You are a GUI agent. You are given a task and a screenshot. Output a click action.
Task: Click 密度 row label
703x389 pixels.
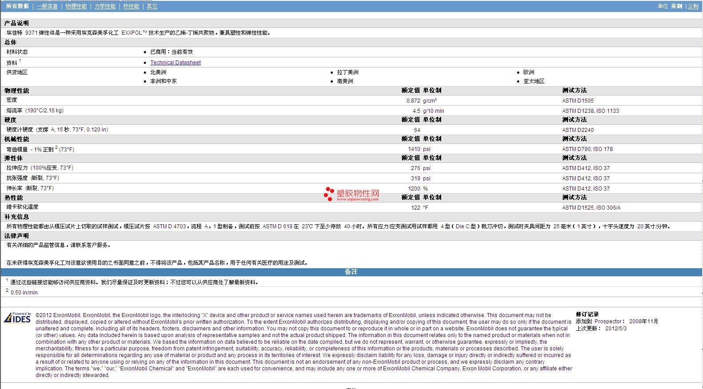[12, 100]
